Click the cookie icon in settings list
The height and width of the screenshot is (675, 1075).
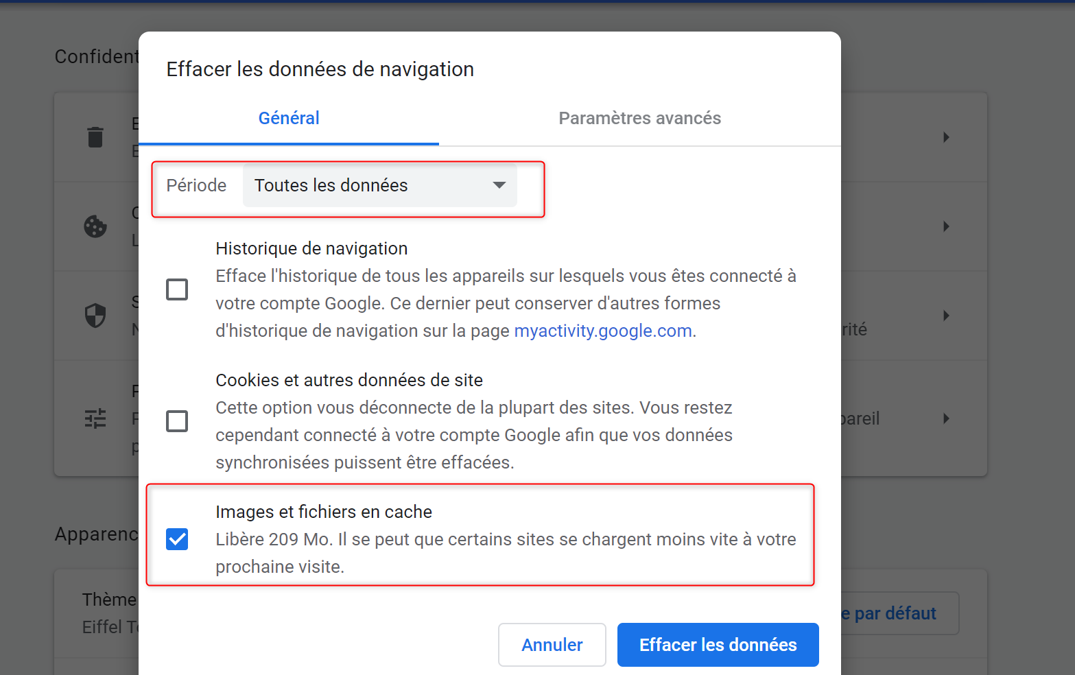(x=95, y=226)
